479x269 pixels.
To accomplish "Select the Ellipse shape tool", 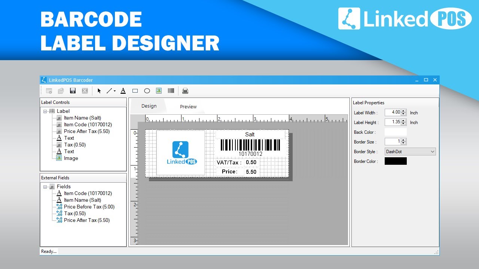I will [147, 91].
